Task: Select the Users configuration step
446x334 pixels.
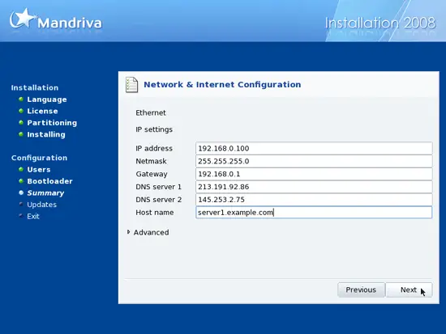Action: (39, 169)
